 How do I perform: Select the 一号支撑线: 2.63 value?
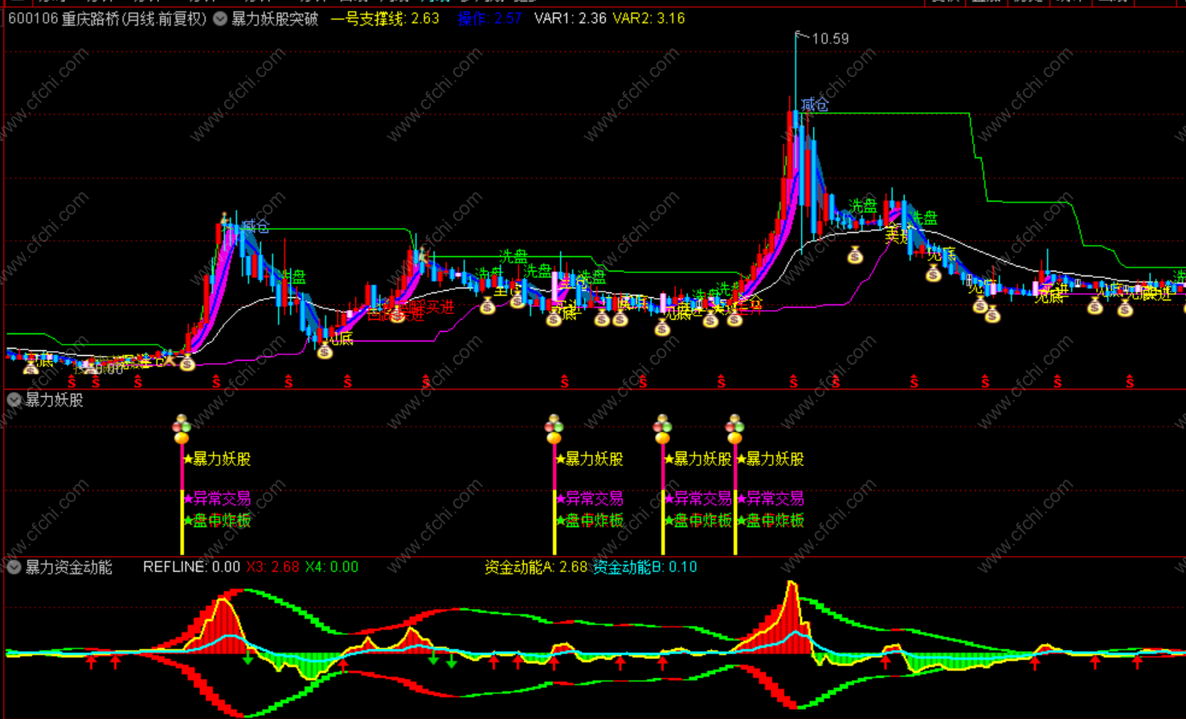point(385,18)
